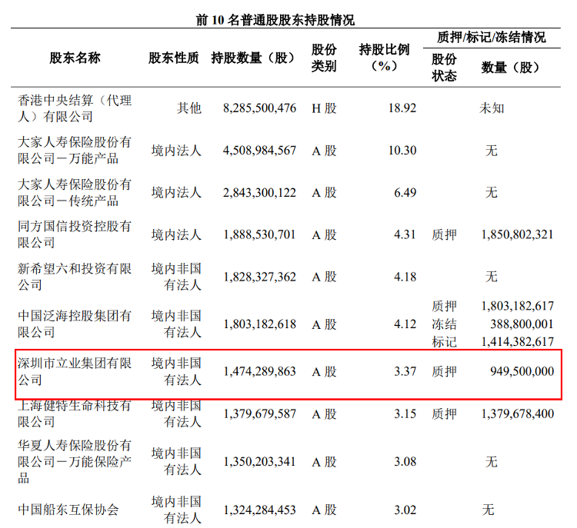Click share count 1,828,327,362
Image resolution: width=577 pixels, height=528 pixels.
tap(259, 277)
